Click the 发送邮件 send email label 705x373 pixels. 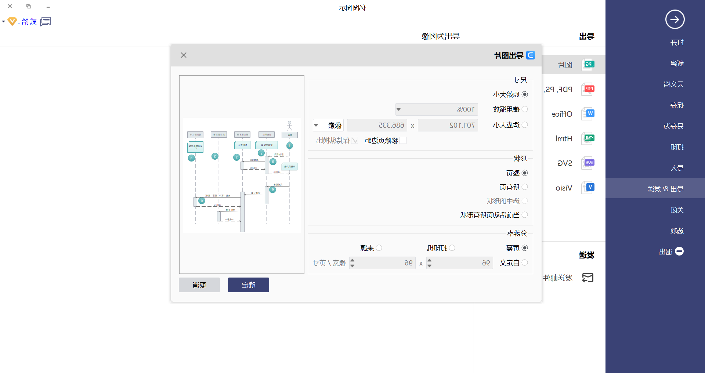pos(558,278)
